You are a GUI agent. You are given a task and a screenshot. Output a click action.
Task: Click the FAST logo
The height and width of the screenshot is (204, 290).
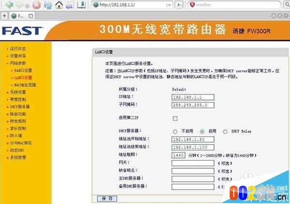coord(22,31)
